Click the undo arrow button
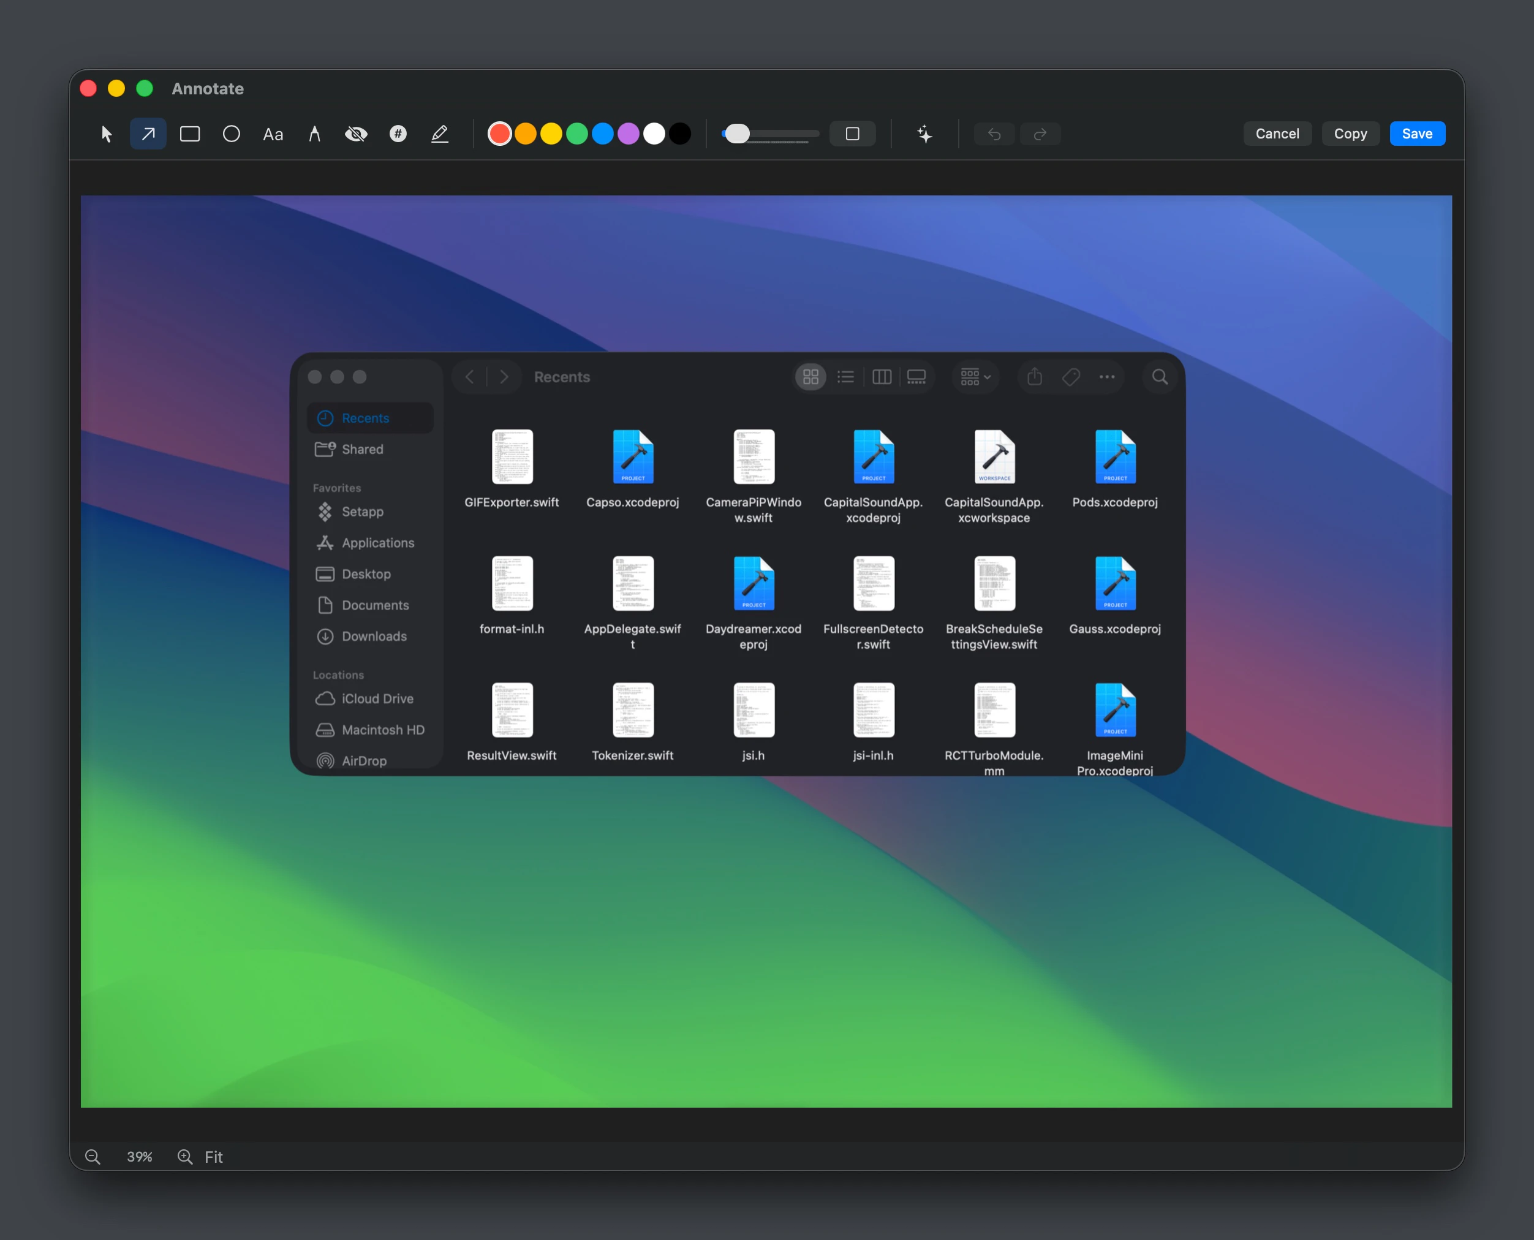Image resolution: width=1534 pixels, height=1240 pixels. tap(994, 134)
